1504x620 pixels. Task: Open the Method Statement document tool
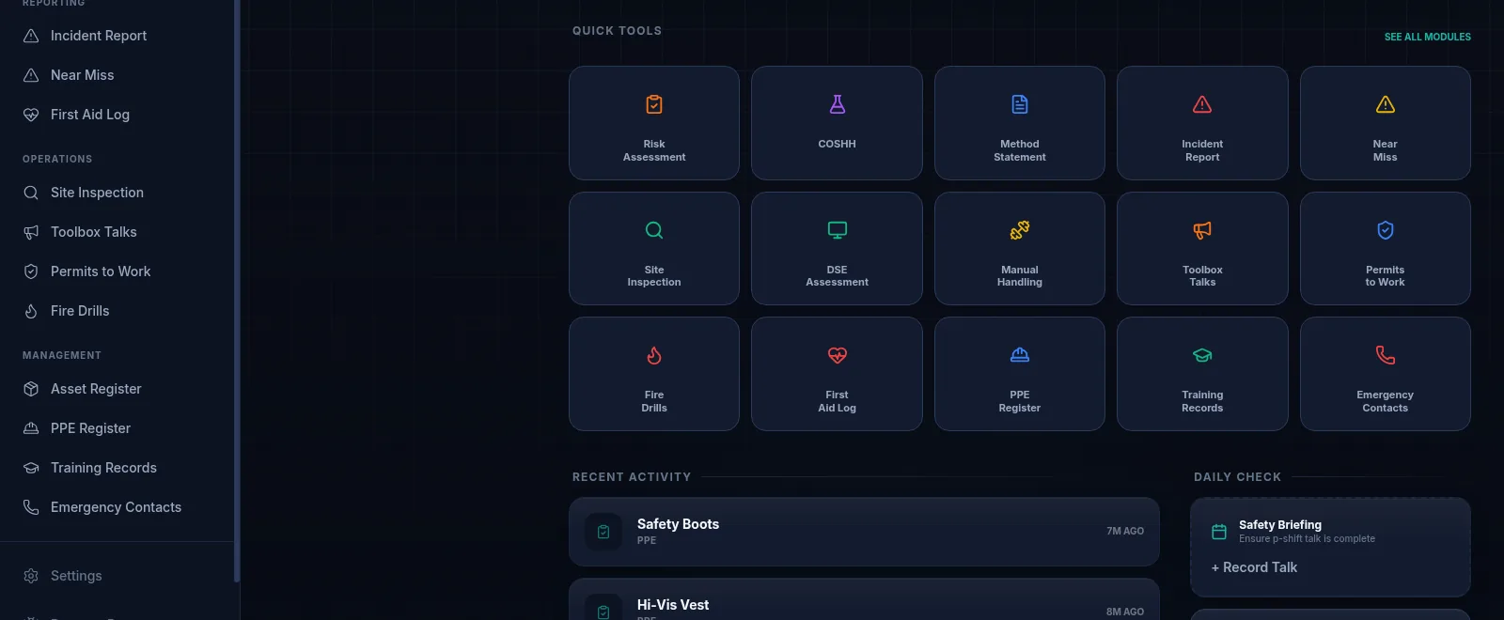1020,123
